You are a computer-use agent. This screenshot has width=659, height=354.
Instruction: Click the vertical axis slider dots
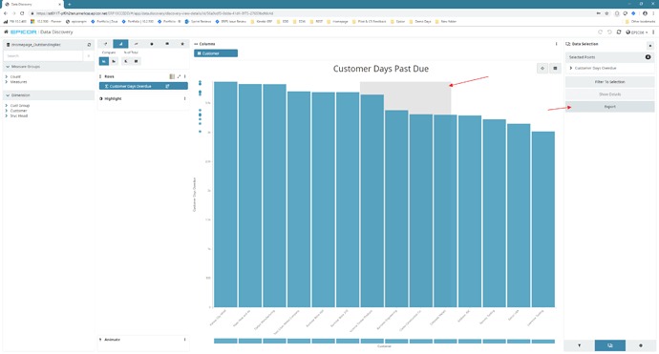point(200,107)
